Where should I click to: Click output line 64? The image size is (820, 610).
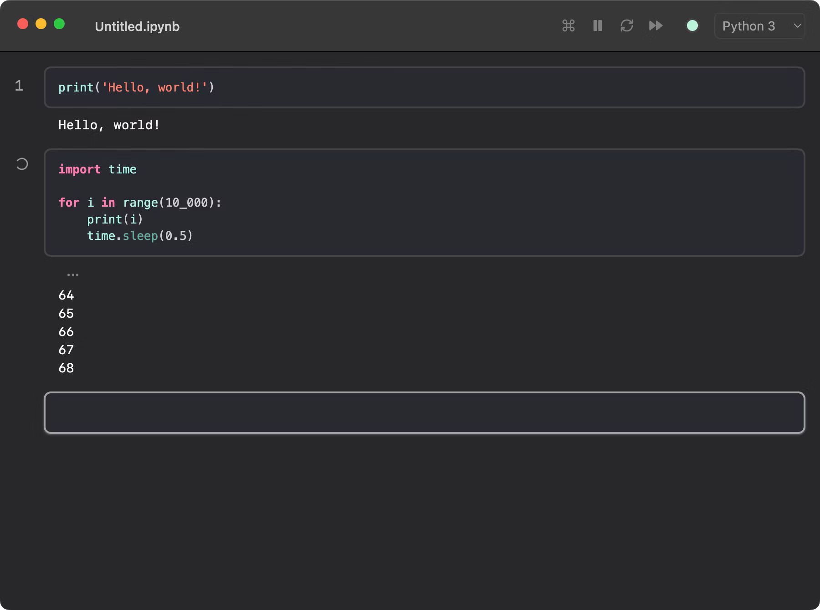coord(66,295)
